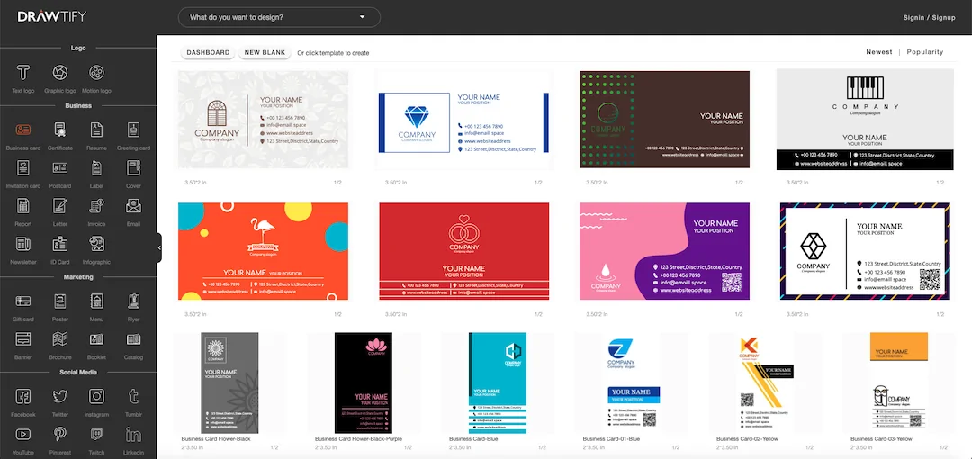Select the Infographic icon
The width and height of the screenshot is (972, 459).
[96, 244]
